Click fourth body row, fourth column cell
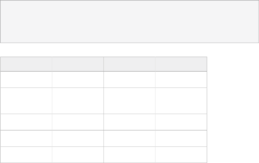This screenshot has height=163, width=259. pos(181,138)
